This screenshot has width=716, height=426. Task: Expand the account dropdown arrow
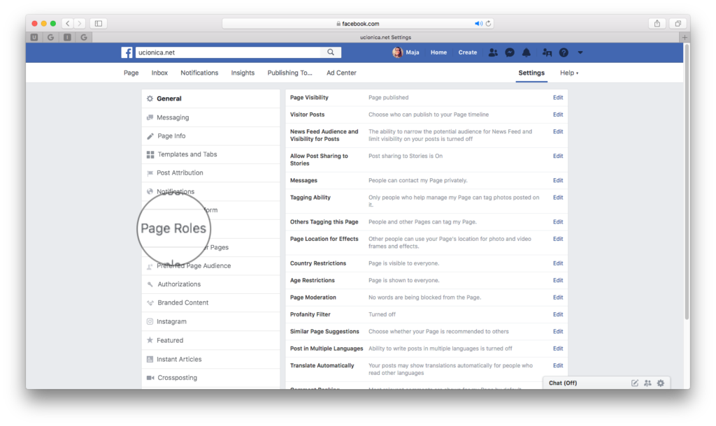point(580,52)
